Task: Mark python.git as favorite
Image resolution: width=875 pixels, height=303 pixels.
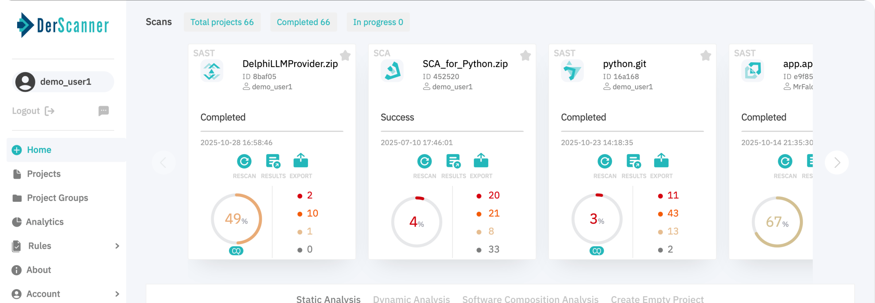Action: pos(705,56)
